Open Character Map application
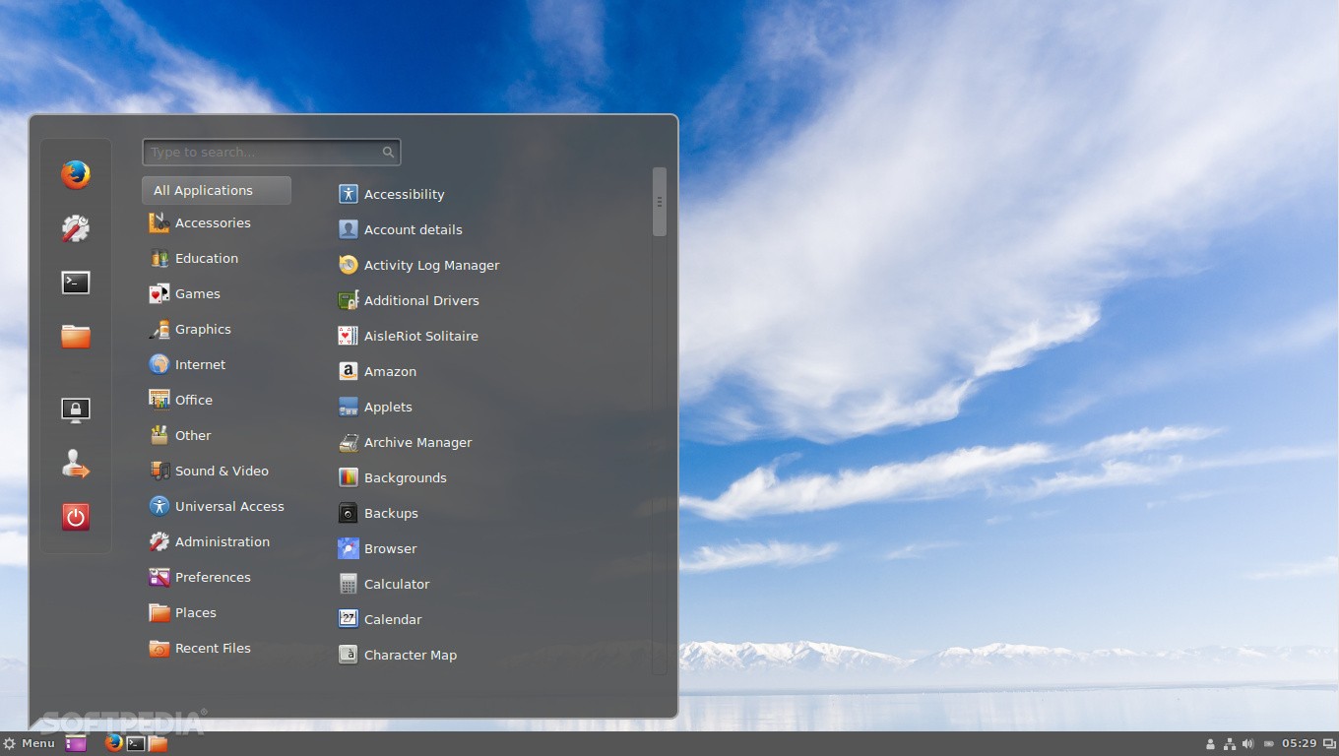Viewport: 1339px width, 756px height. pos(410,655)
